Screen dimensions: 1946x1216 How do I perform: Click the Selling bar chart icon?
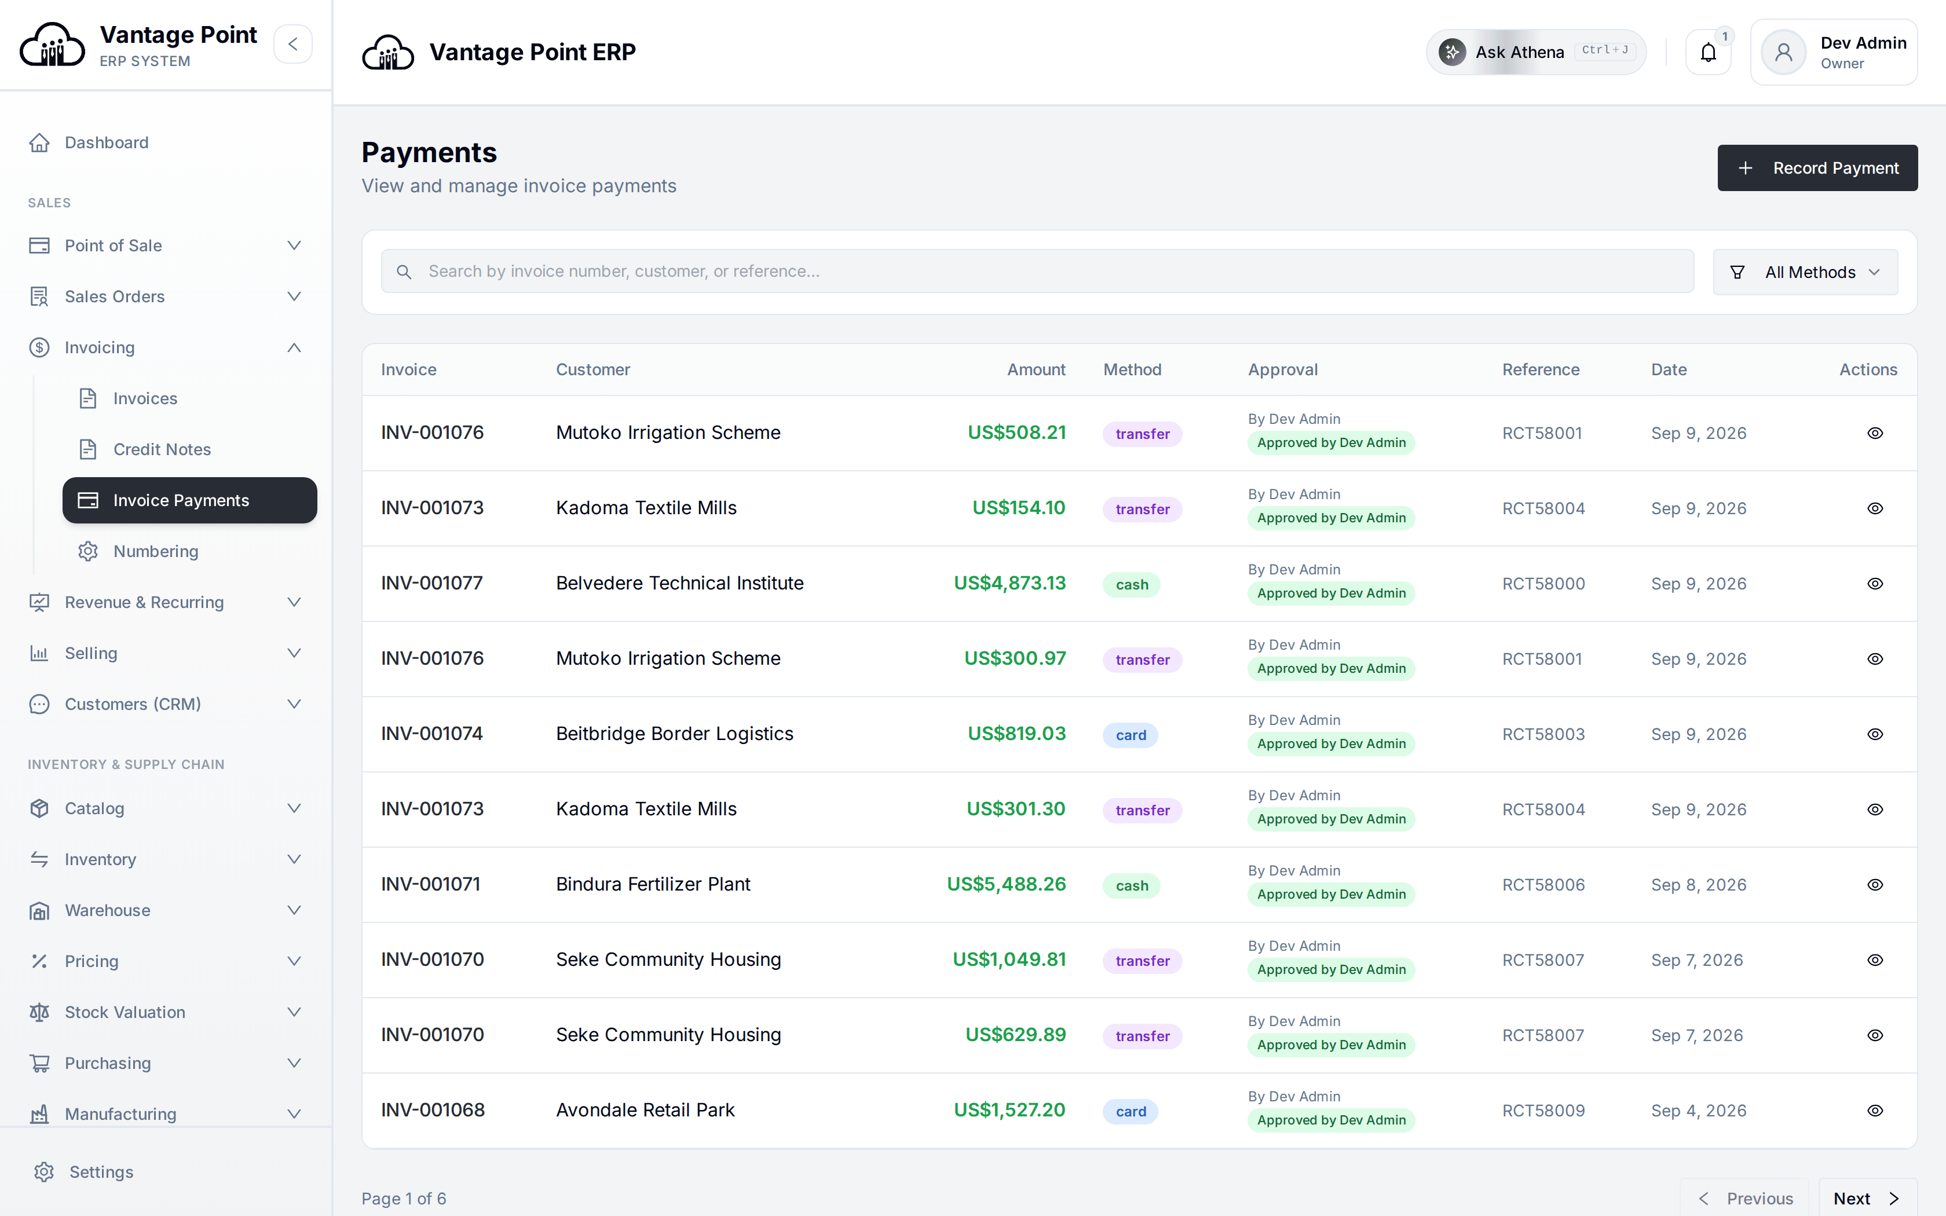coord(39,653)
